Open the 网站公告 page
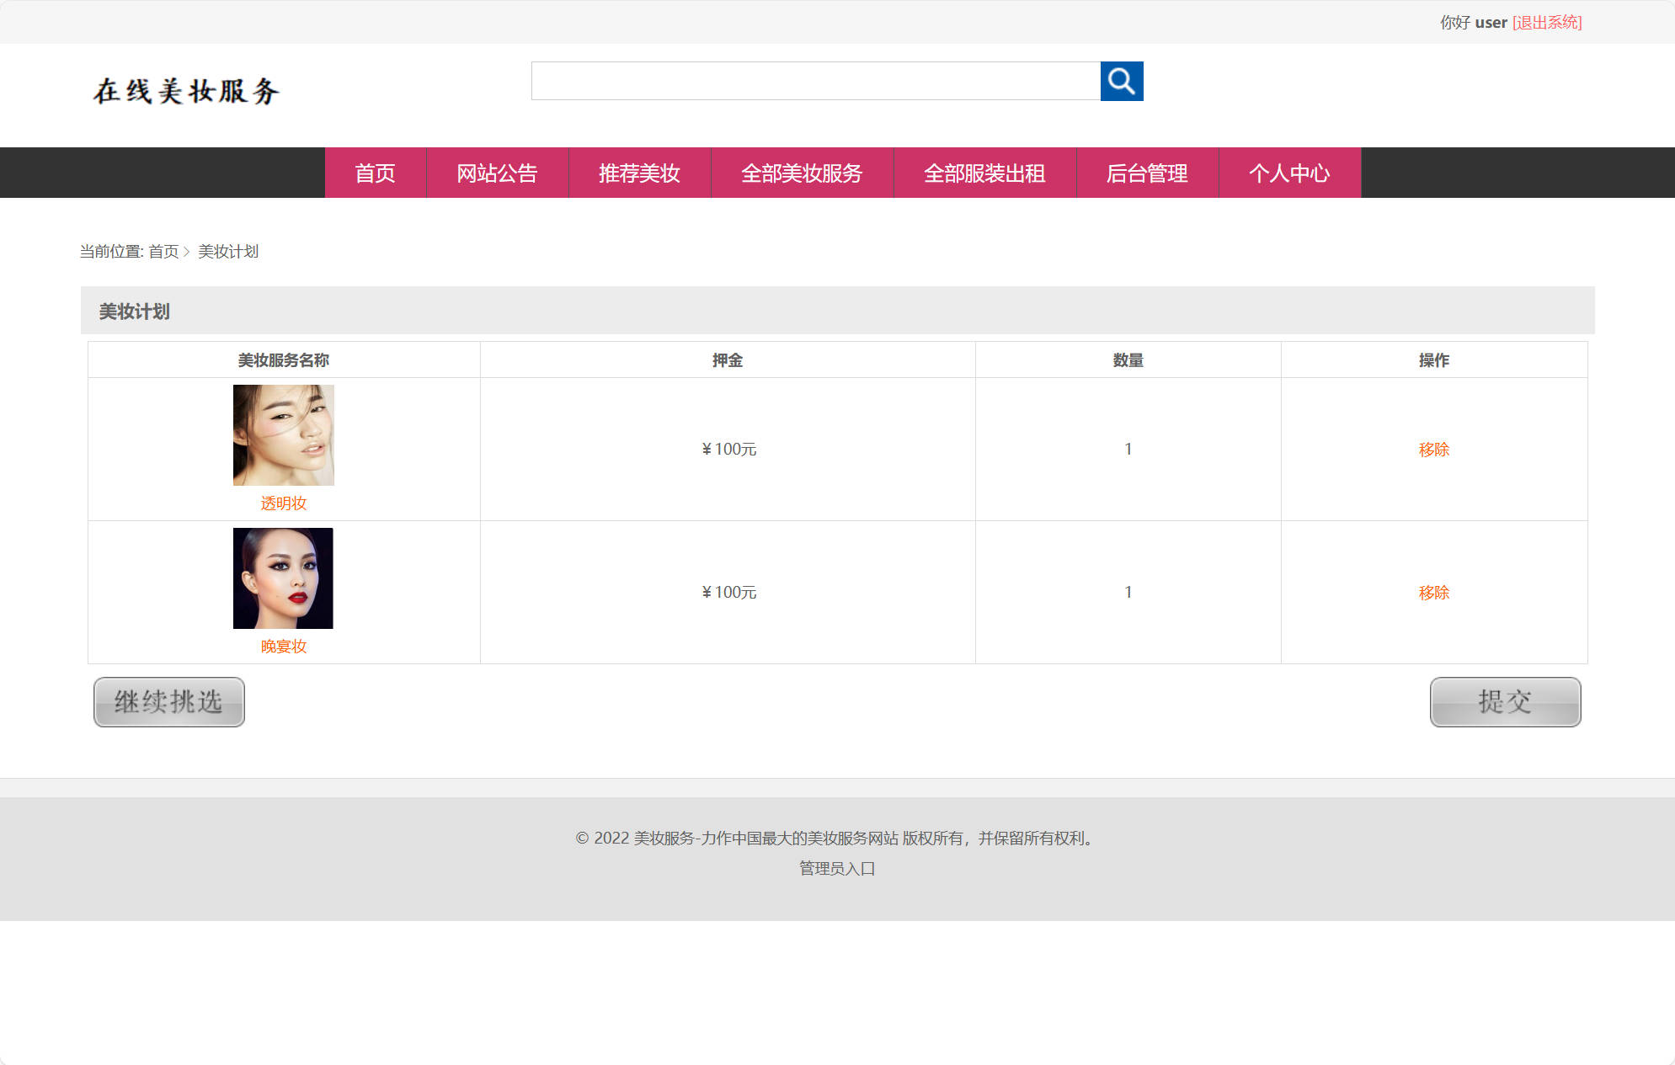The height and width of the screenshot is (1065, 1675). (x=498, y=173)
